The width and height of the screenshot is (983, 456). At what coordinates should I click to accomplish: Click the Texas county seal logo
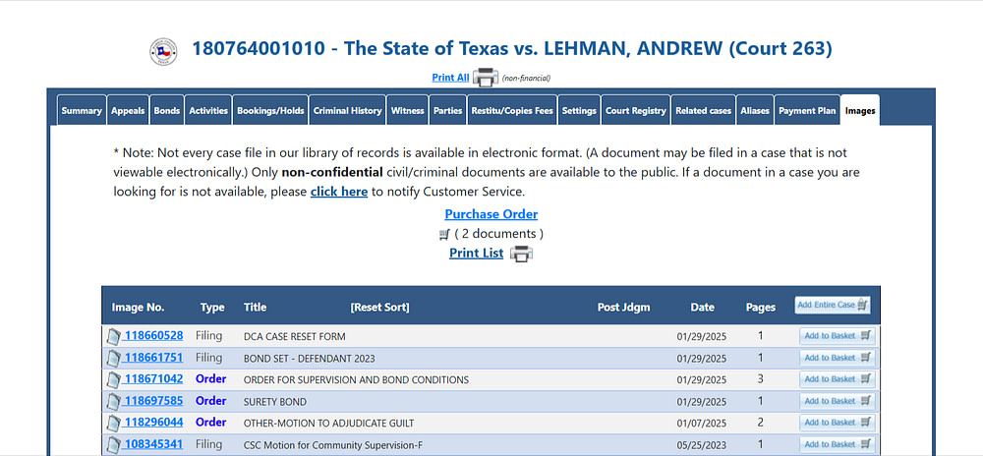[163, 51]
